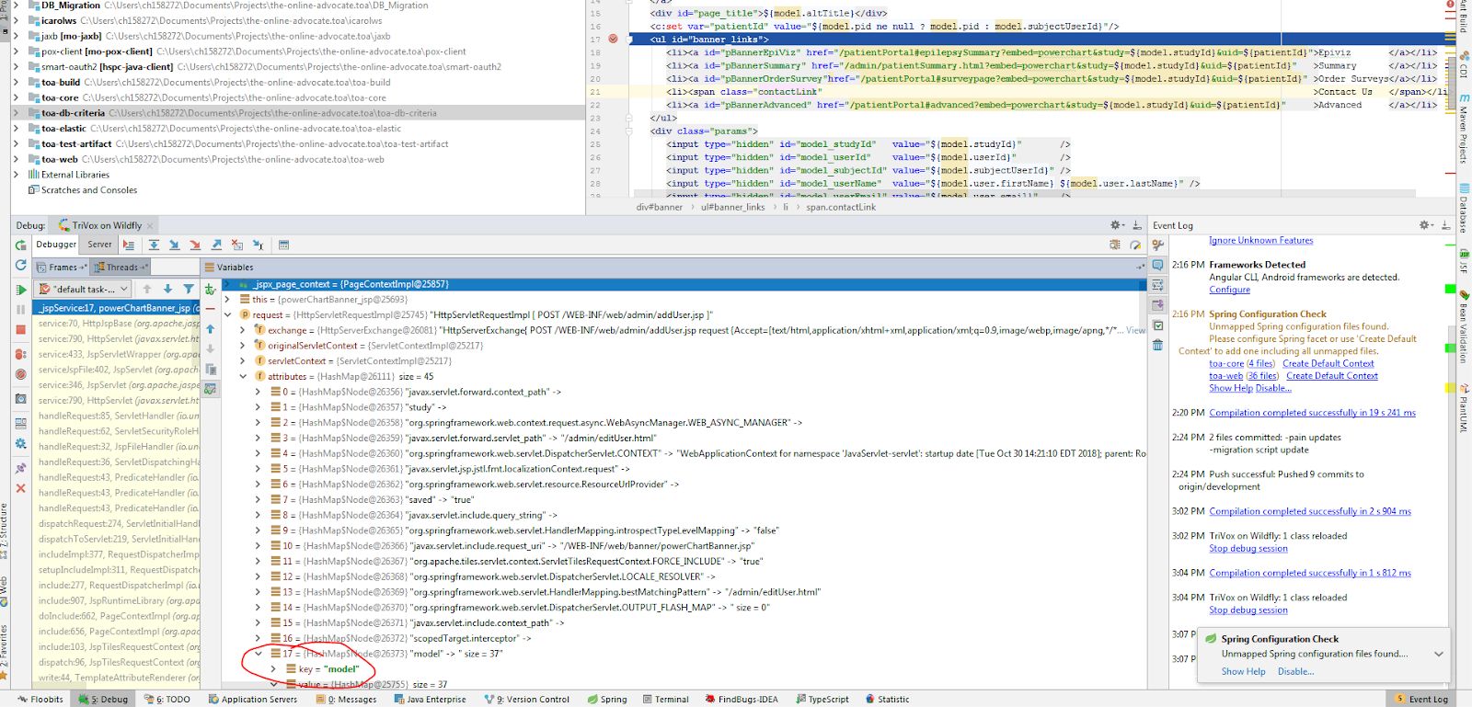Open the "default task" thread dropdown

[84, 289]
